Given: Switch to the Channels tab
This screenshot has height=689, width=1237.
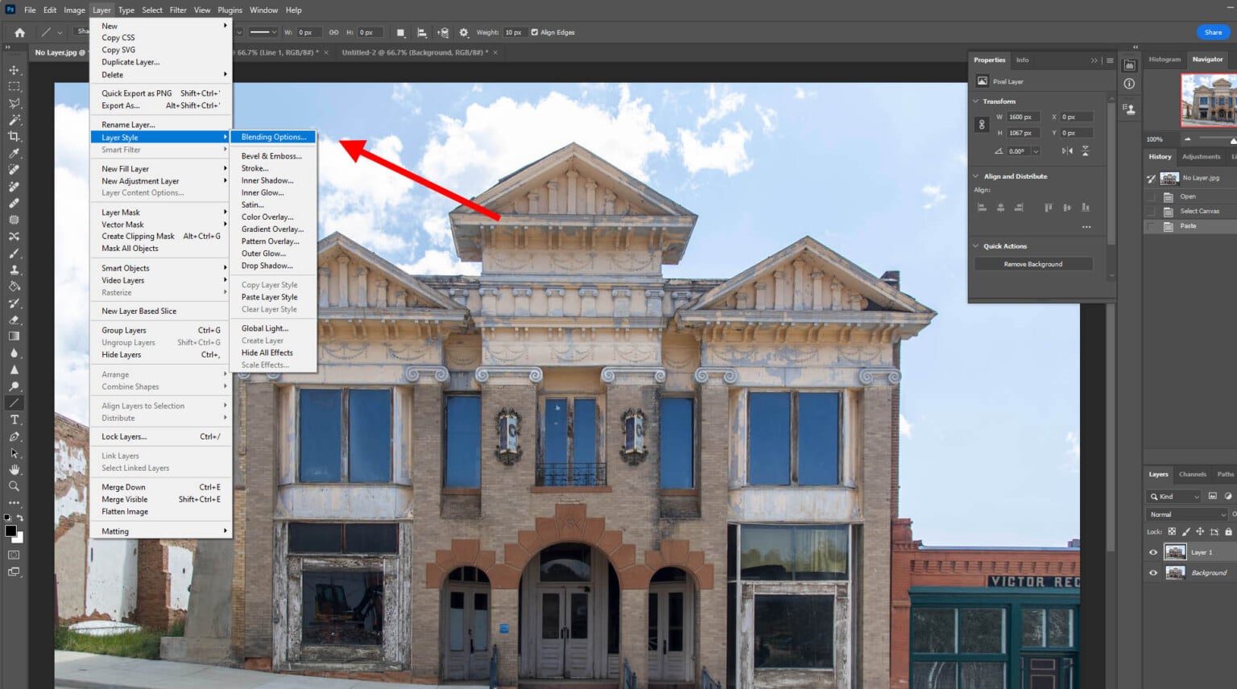Looking at the screenshot, I should tap(1192, 474).
